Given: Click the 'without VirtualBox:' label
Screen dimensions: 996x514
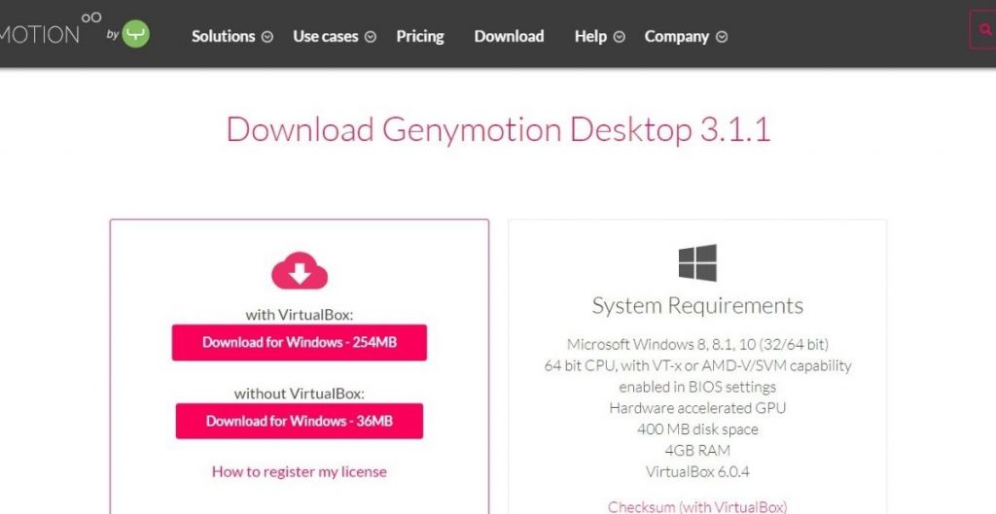Looking at the screenshot, I should [300, 394].
